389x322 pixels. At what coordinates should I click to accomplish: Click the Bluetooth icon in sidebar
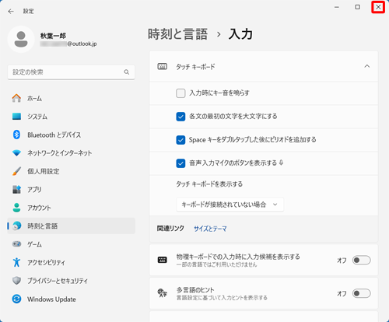click(x=16, y=135)
